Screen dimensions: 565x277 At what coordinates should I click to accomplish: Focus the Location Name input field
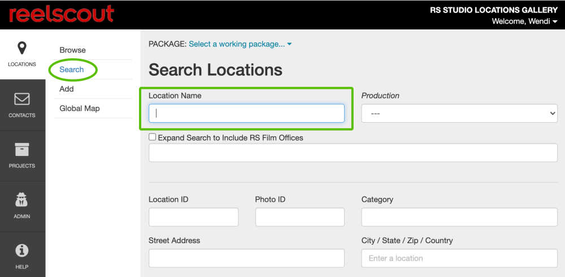coord(246,113)
